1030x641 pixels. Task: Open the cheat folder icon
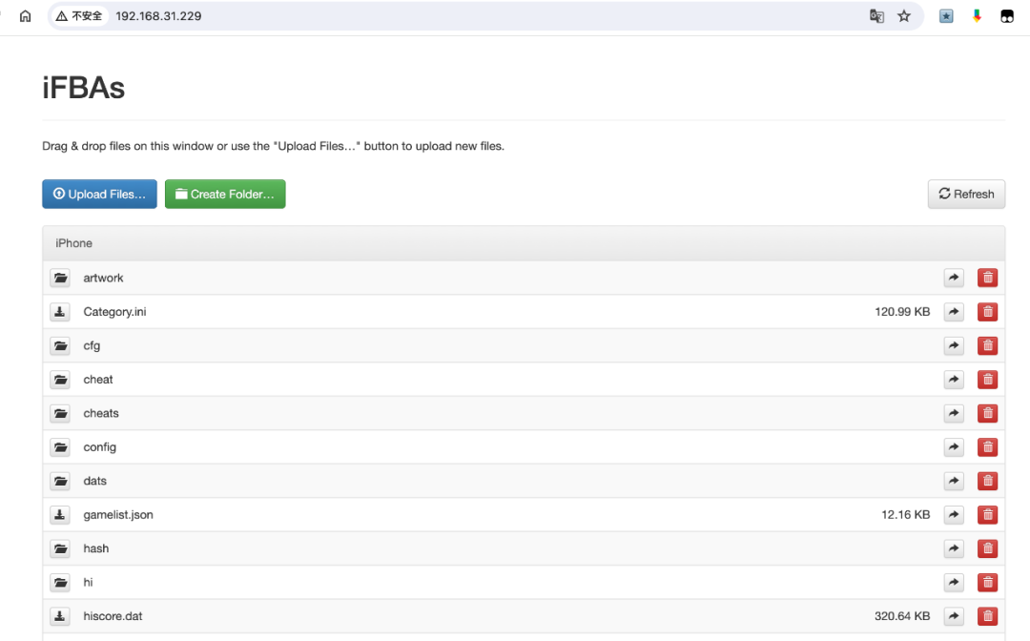tap(60, 380)
